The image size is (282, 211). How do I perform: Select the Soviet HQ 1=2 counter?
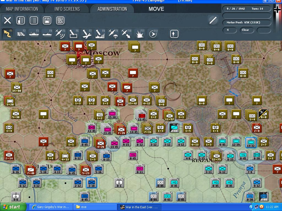point(99,115)
